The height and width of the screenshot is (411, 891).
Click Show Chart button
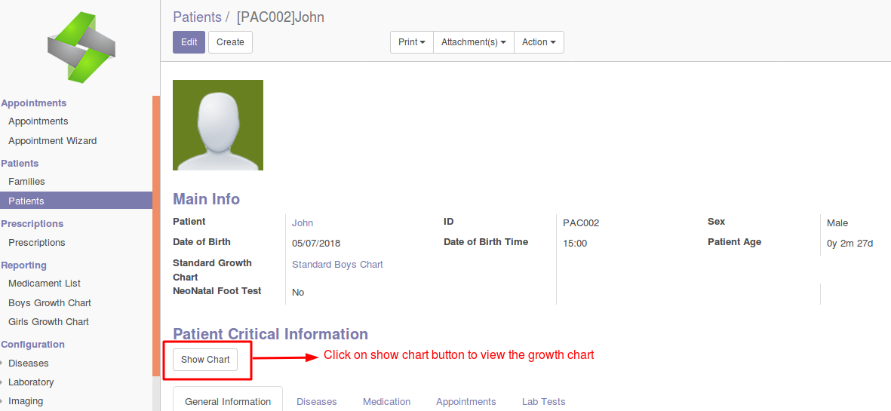coord(205,359)
